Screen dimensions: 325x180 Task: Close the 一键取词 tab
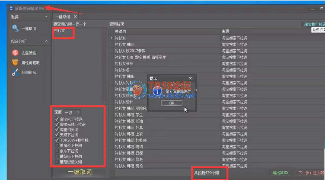pyautogui.click(x=75, y=17)
